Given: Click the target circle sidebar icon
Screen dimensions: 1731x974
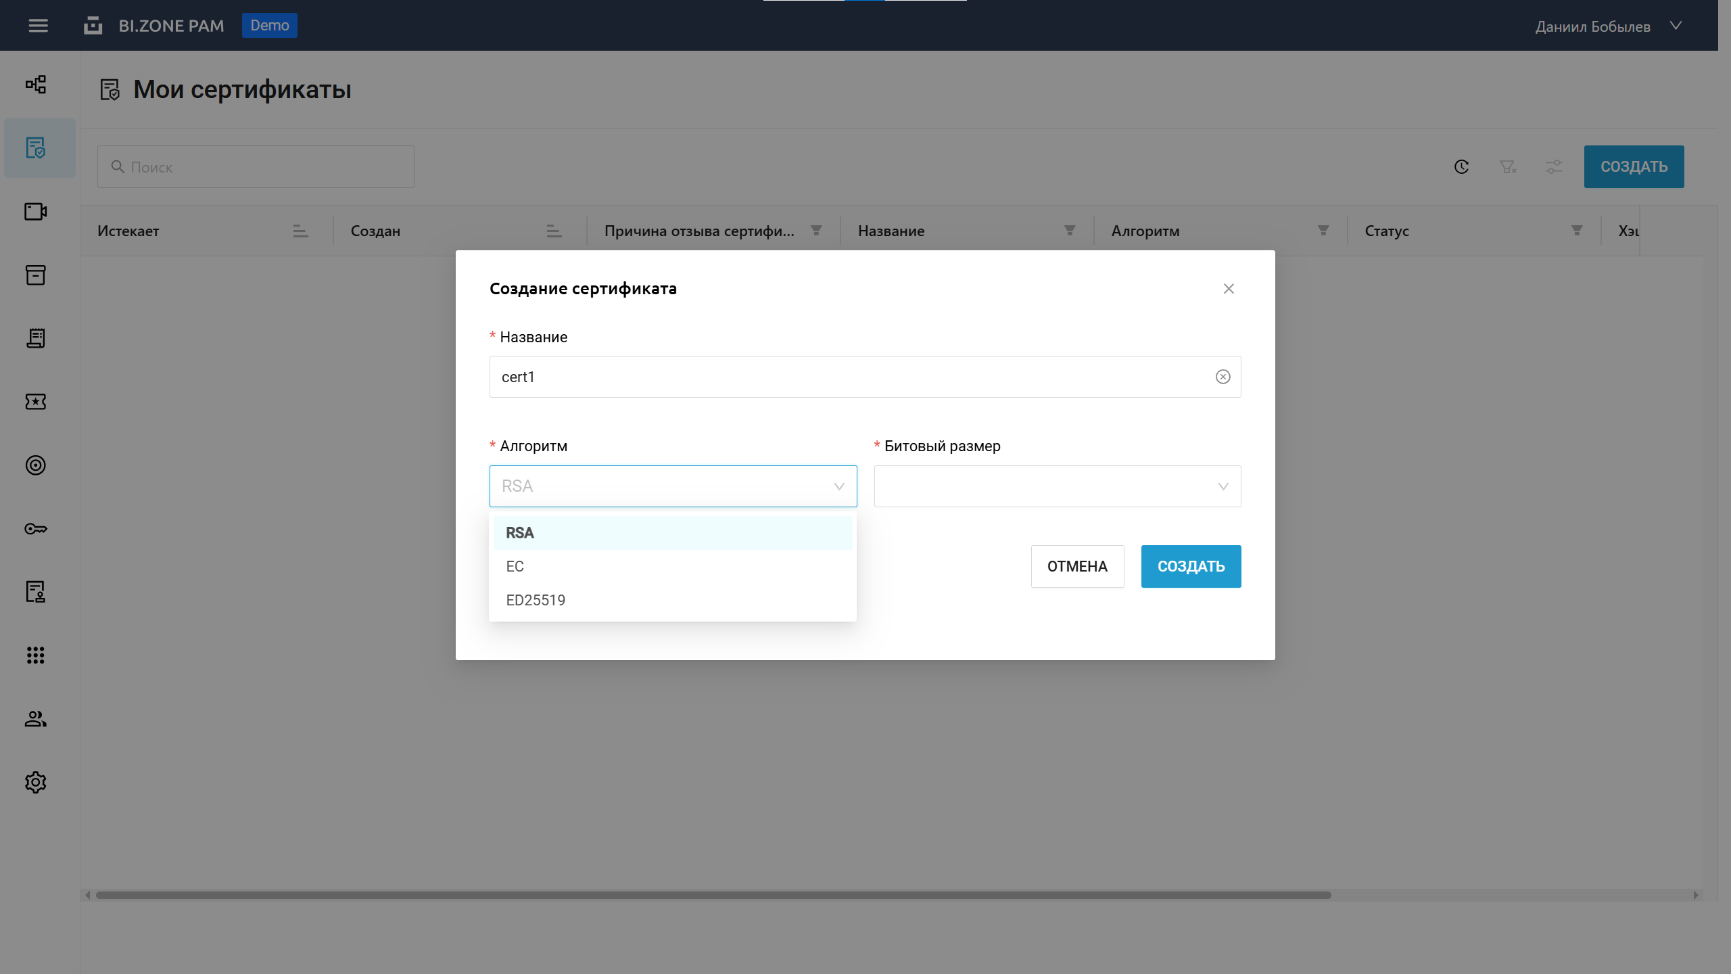Looking at the screenshot, I should click(36, 465).
